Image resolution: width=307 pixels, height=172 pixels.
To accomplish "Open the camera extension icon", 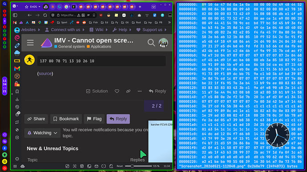I will (139, 15).
